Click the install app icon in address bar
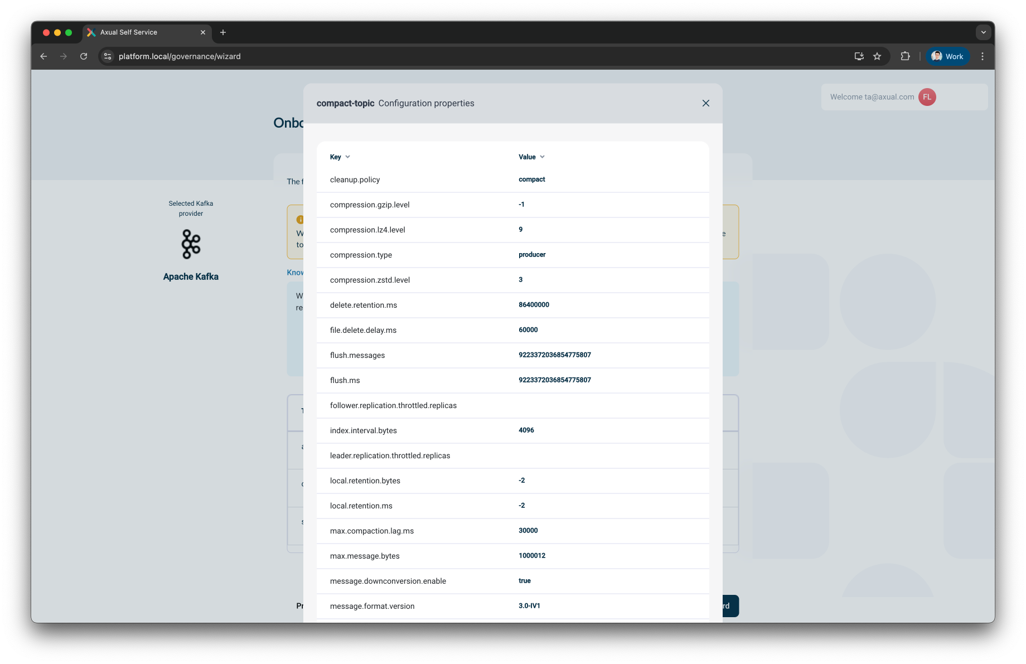The height and width of the screenshot is (664, 1026). point(859,56)
